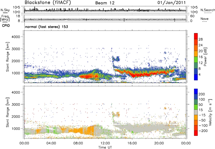Select the "N.Sky" legend label
Viewport: 215px width, 149px height.
(5, 10)
